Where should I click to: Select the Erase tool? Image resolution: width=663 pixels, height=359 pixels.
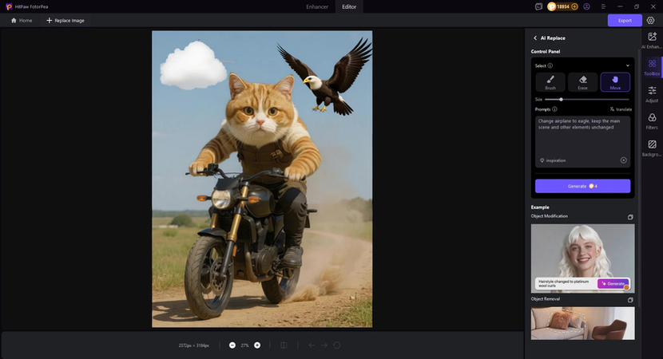[x=582, y=82]
